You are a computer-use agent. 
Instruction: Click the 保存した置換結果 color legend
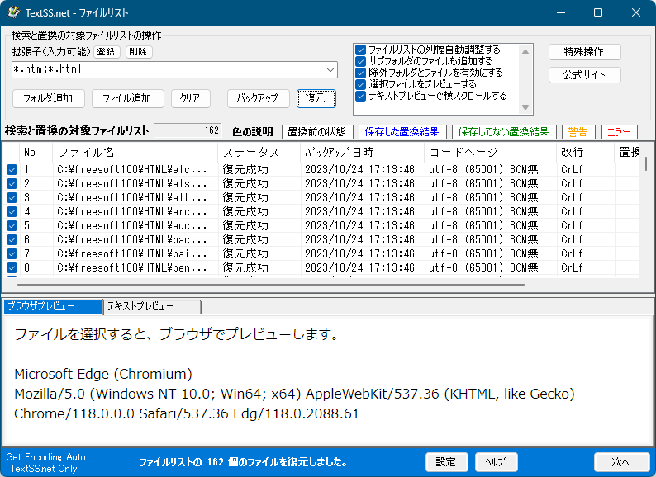pyautogui.click(x=402, y=132)
